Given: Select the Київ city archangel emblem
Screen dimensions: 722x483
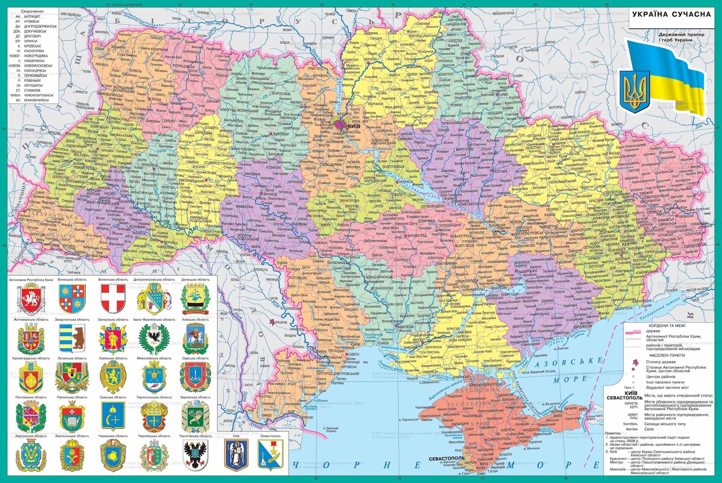Looking at the screenshot, I should point(236,455).
